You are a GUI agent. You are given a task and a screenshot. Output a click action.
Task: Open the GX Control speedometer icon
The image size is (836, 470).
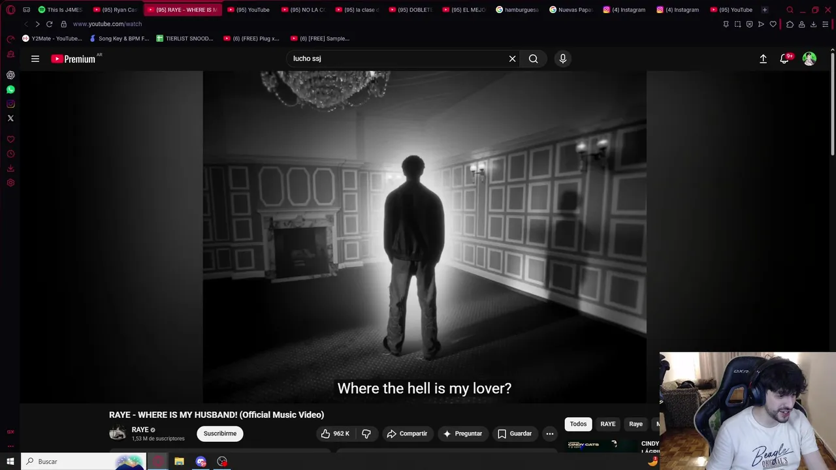10,39
